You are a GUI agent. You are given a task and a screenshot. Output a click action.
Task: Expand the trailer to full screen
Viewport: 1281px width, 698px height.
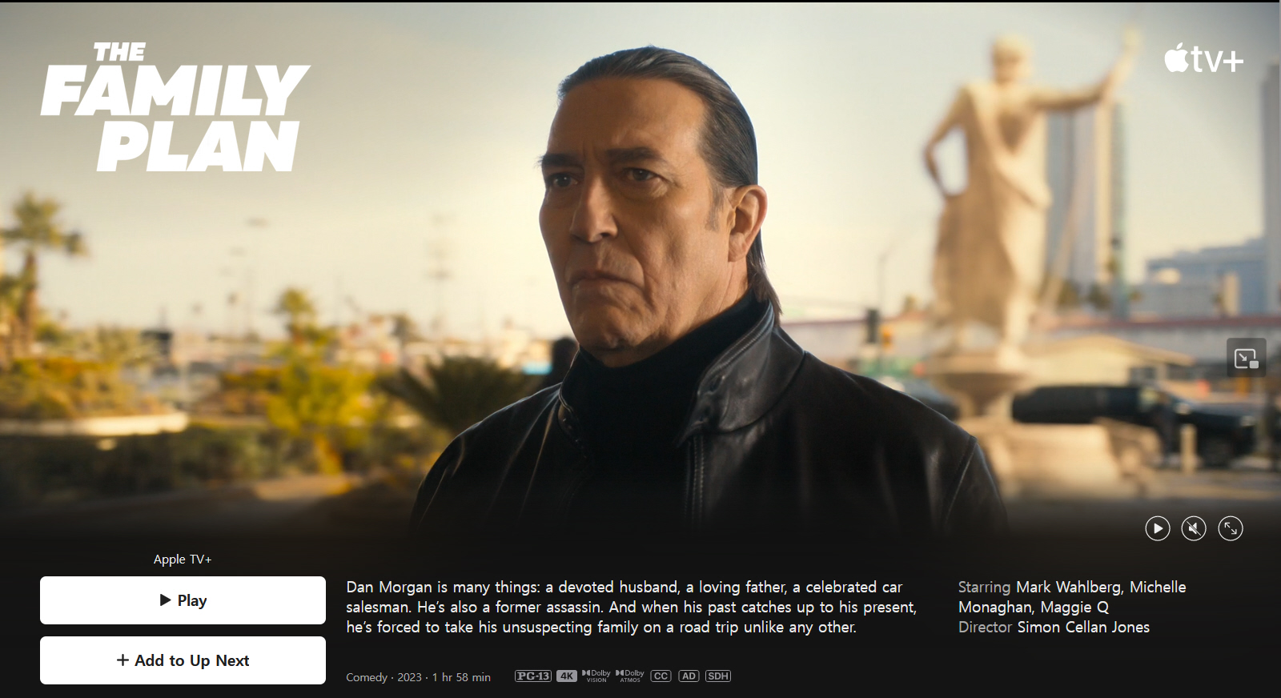click(1231, 528)
